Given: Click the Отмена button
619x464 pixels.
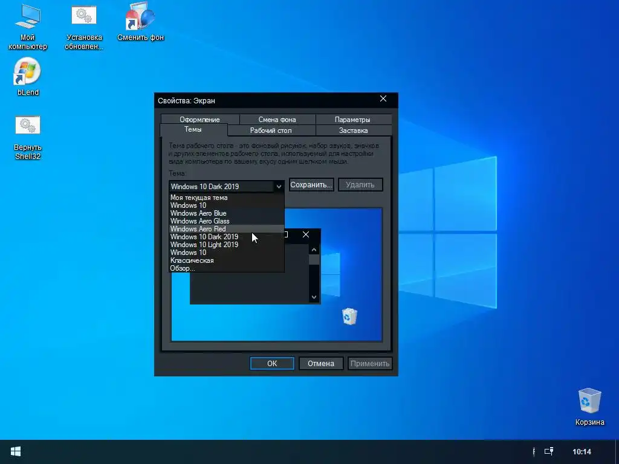Looking at the screenshot, I should point(321,363).
